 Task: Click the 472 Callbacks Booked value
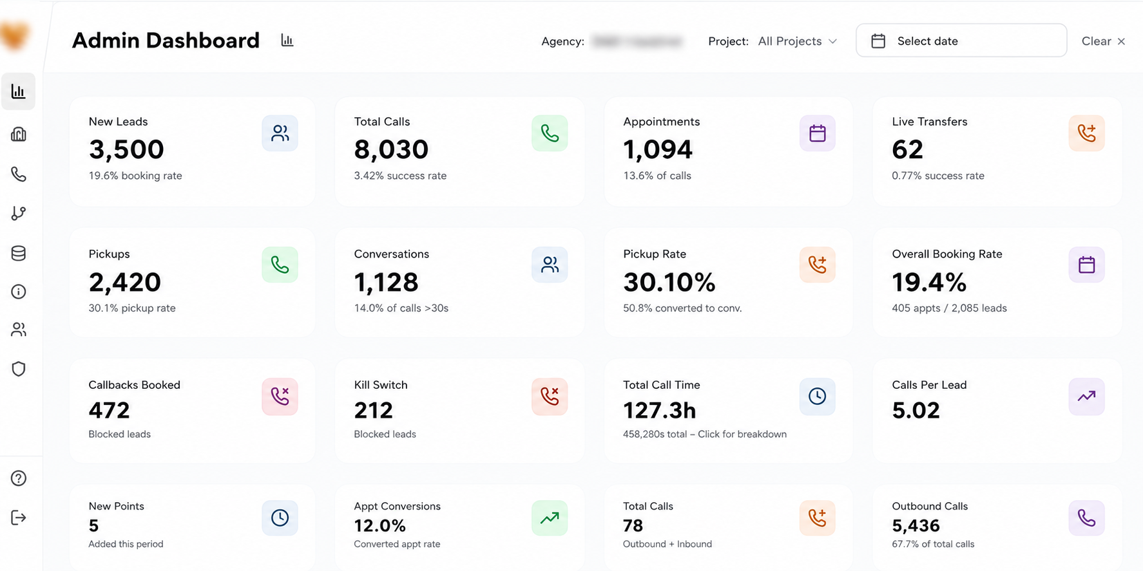pyautogui.click(x=110, y=410)
